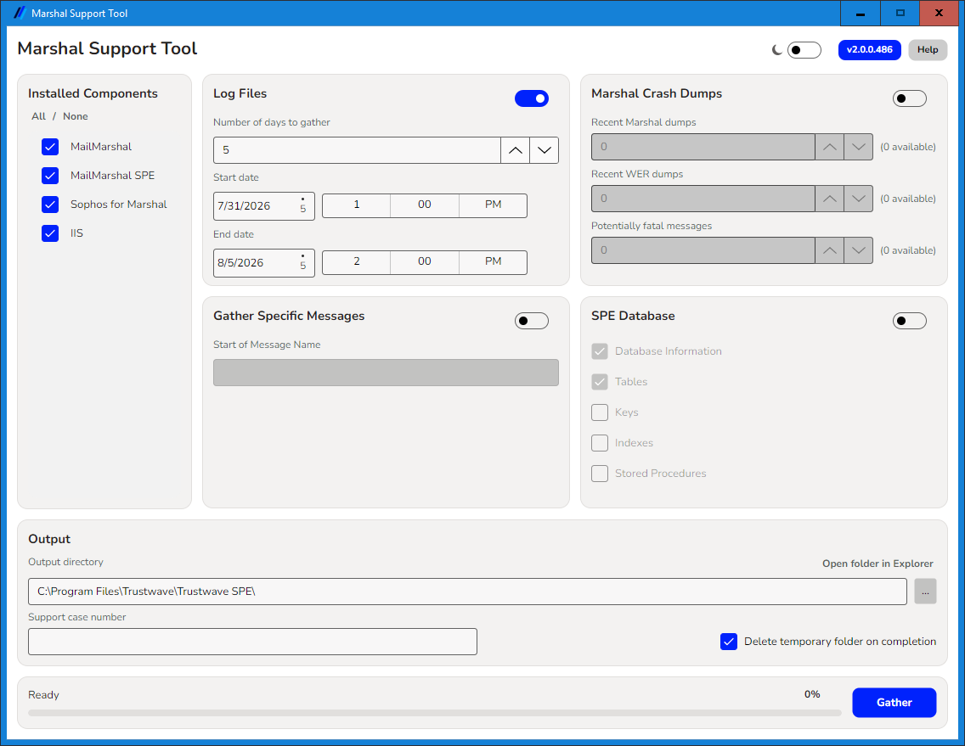Select end time minutes 00

pos(425,262)
